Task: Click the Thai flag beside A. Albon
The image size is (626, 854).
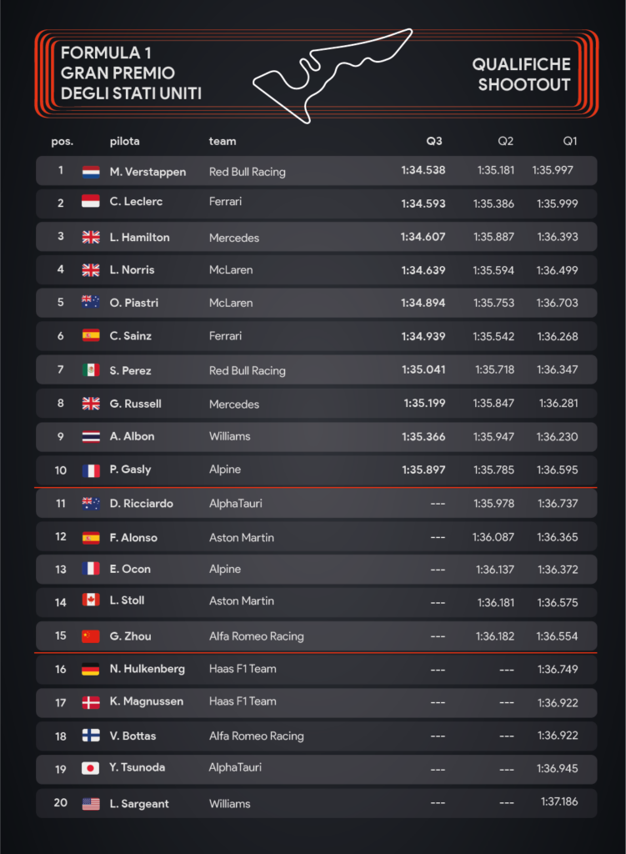Action: click(91, 436)
